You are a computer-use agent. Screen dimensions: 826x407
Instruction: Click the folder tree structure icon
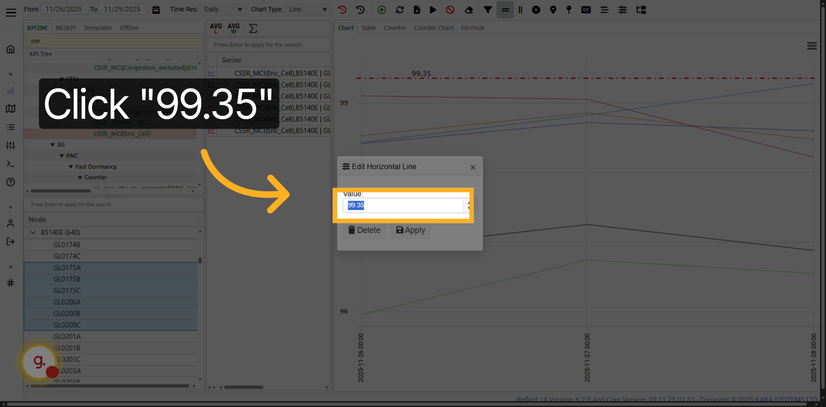(x=641, y=9)
